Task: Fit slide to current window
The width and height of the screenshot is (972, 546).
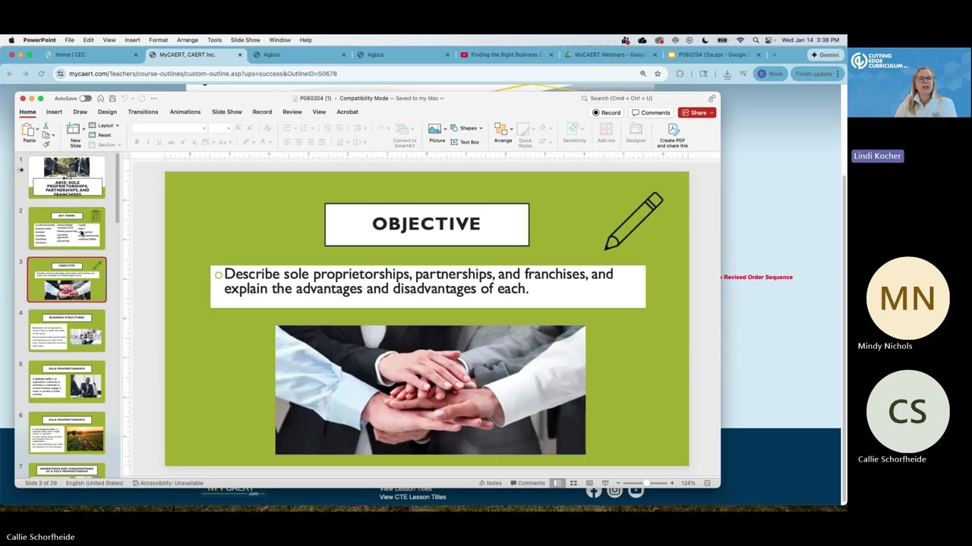Action: coord(707,483)
